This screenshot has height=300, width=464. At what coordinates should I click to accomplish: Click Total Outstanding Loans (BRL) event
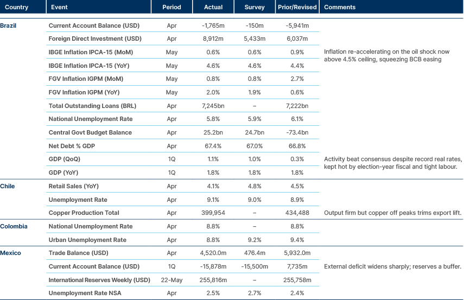pyautogui.click(x=92, y=106)
